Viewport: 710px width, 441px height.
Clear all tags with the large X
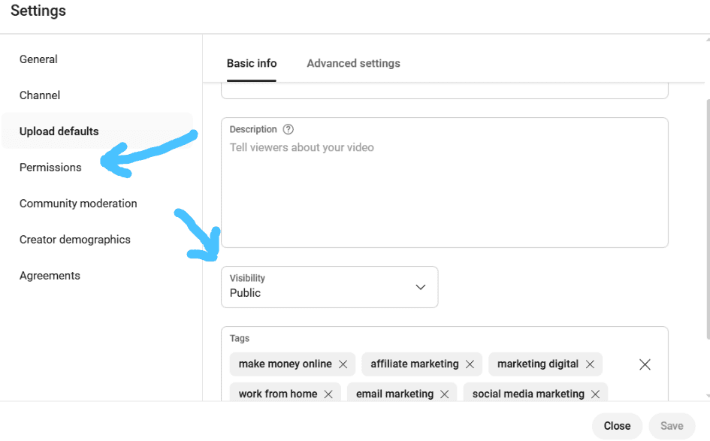coord(645,364)
